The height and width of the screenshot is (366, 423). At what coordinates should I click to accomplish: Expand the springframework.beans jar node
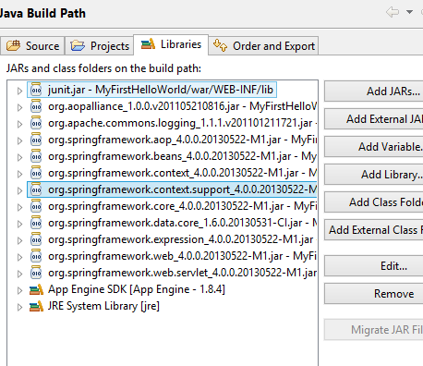click(19, 157)
